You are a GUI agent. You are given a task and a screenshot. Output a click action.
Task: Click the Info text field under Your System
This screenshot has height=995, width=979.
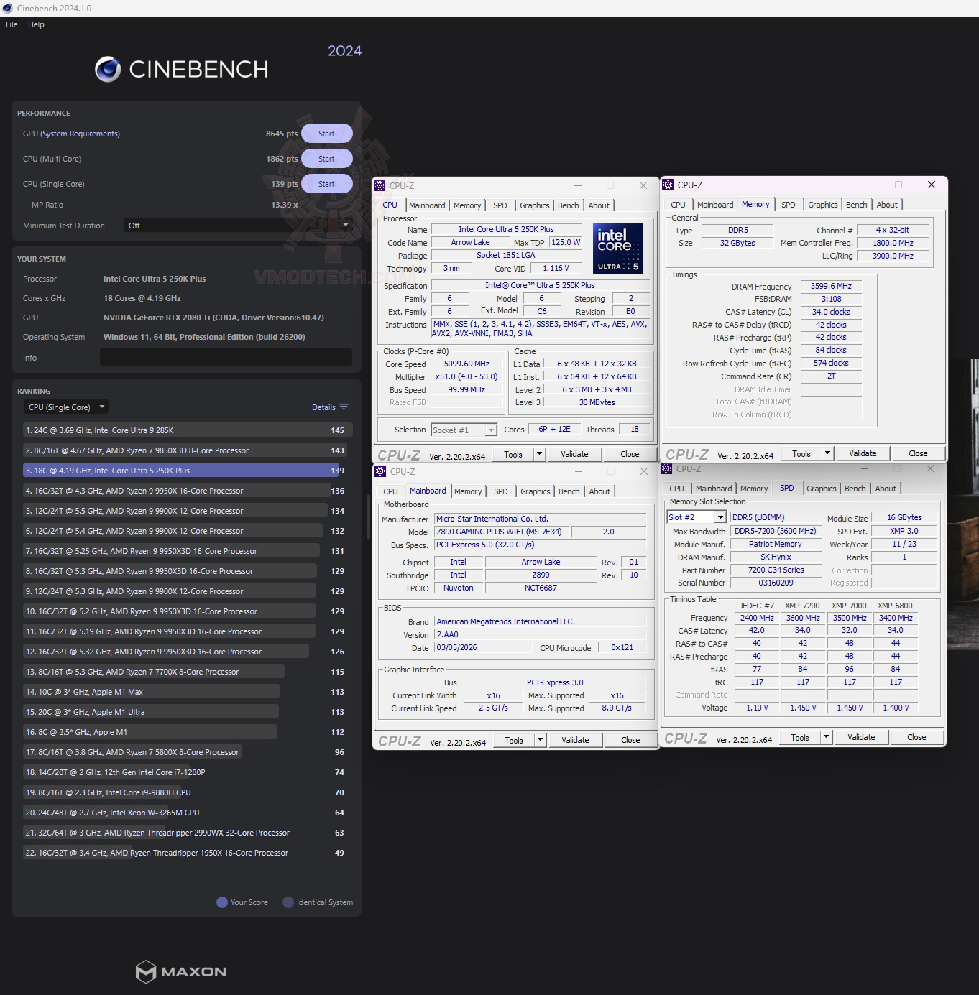click(226, 357)
